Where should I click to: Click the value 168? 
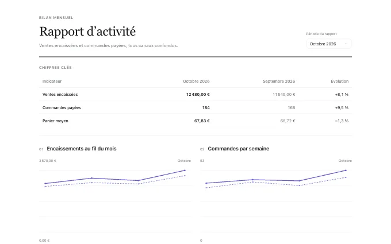tap(292, 107)
